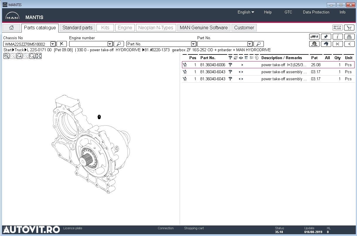Zoom in on the drawing with the plus magnifier
The image size is (357, 236).
[6, 56]
